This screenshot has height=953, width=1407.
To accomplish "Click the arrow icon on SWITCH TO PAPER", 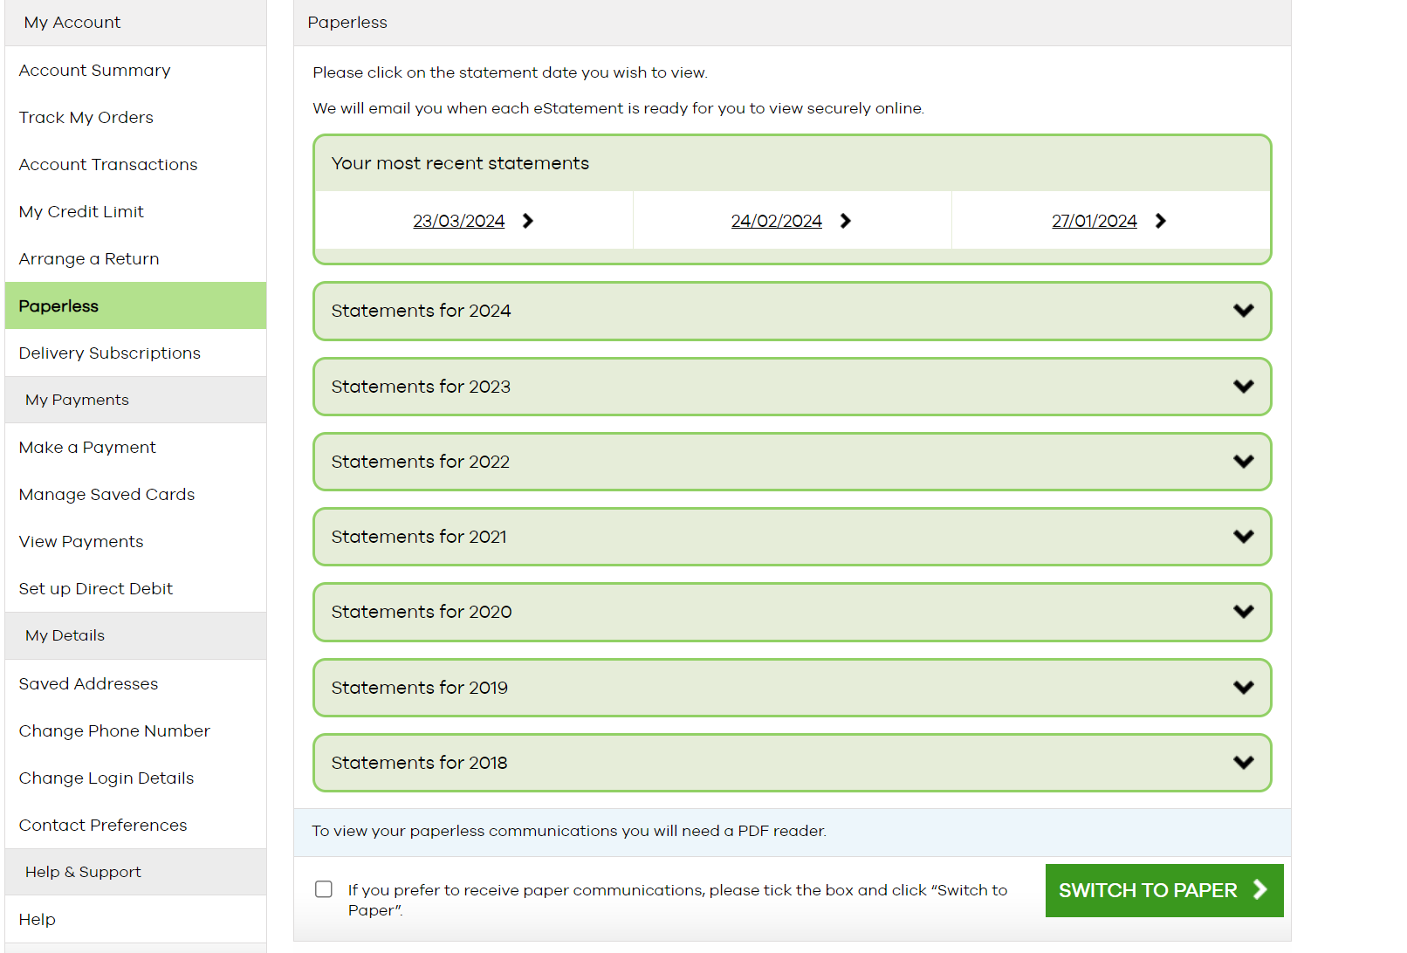I will (x=1260, y=890).
